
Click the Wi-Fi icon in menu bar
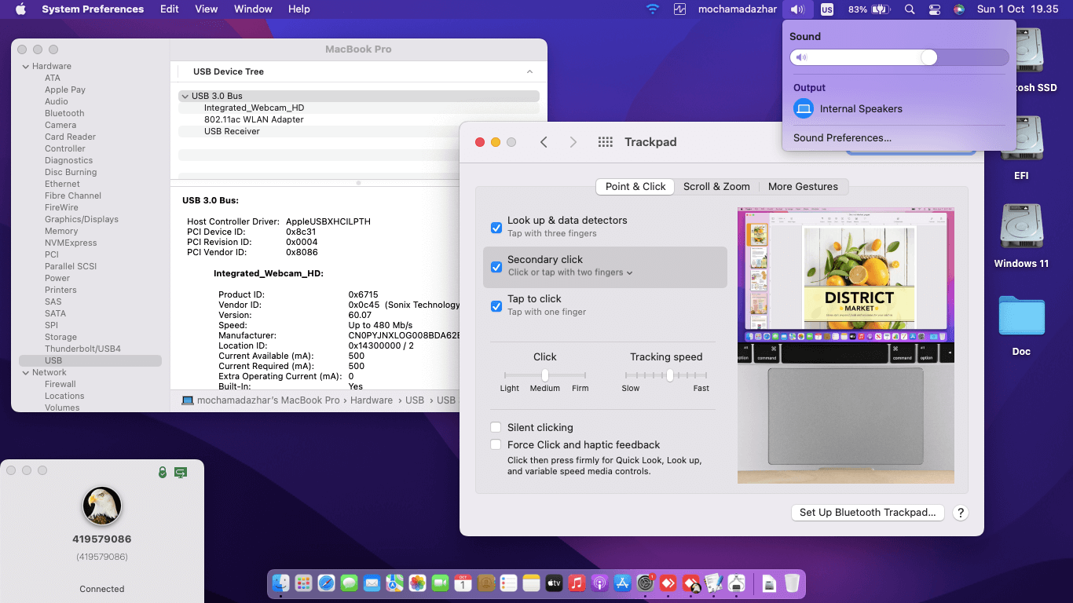click(652, 9)
